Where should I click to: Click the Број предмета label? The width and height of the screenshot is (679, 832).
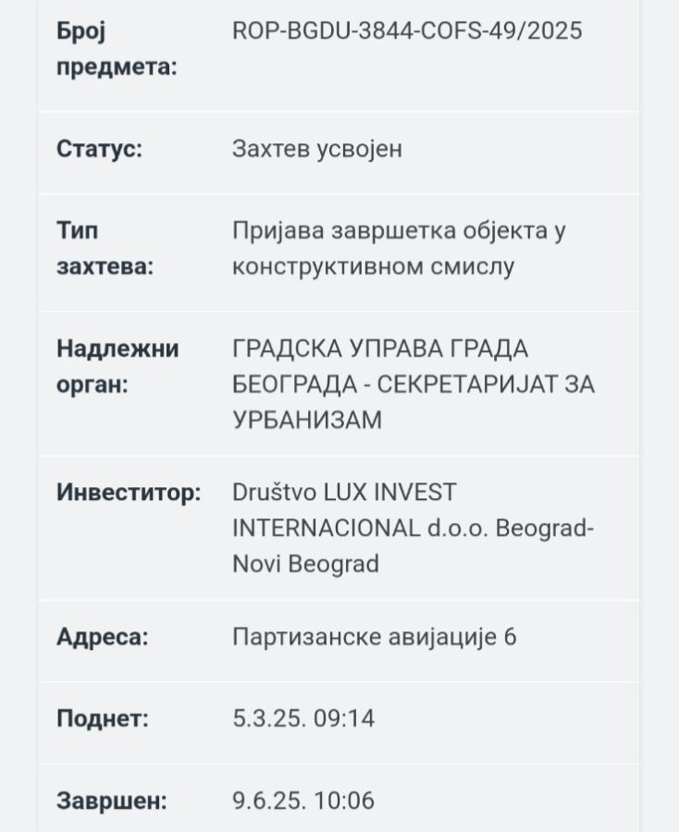point(117,49)
